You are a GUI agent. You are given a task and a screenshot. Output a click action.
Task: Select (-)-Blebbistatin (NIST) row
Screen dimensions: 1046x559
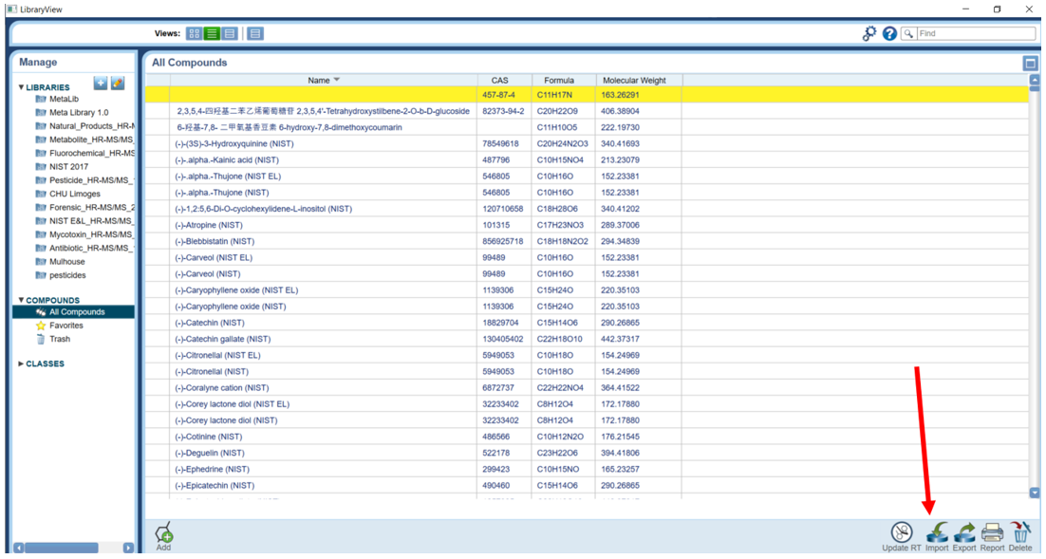point(587,241)
